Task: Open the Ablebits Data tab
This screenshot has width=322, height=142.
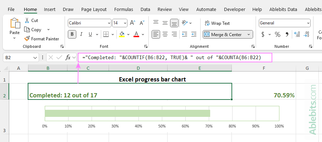Action: click(x=283, y=10)
